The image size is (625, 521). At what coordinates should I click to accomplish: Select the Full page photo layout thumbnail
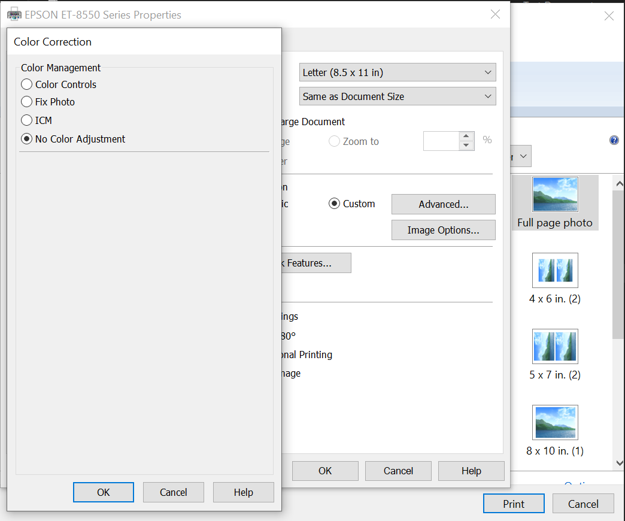pyautogui.click(x=555, y=195)
